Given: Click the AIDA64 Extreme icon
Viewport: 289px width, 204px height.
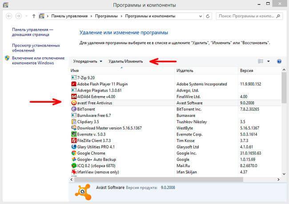Looking at the screenshot, I should 74,96.
